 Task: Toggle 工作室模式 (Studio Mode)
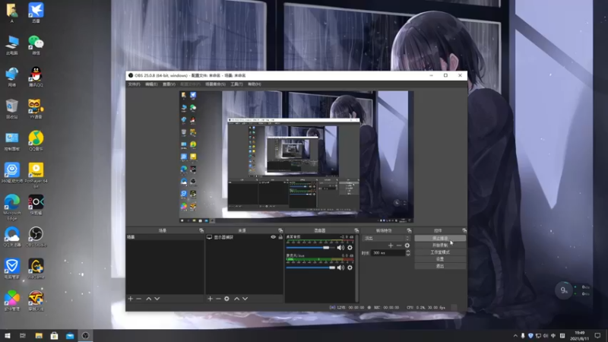(440, 252)
